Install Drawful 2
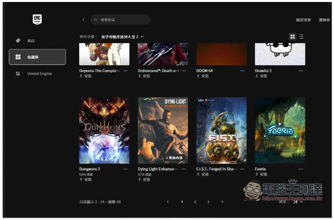The width and height of the screenshot is (334, 220). [262, 76]
